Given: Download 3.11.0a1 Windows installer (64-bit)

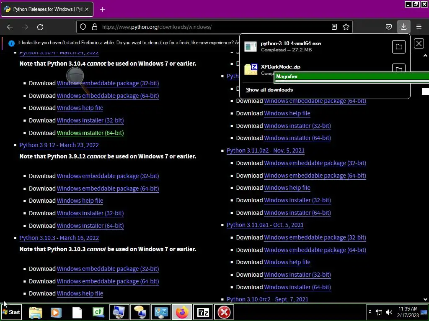Looking at the screenshot, I should pyautogui.click(x=297, y=287).
